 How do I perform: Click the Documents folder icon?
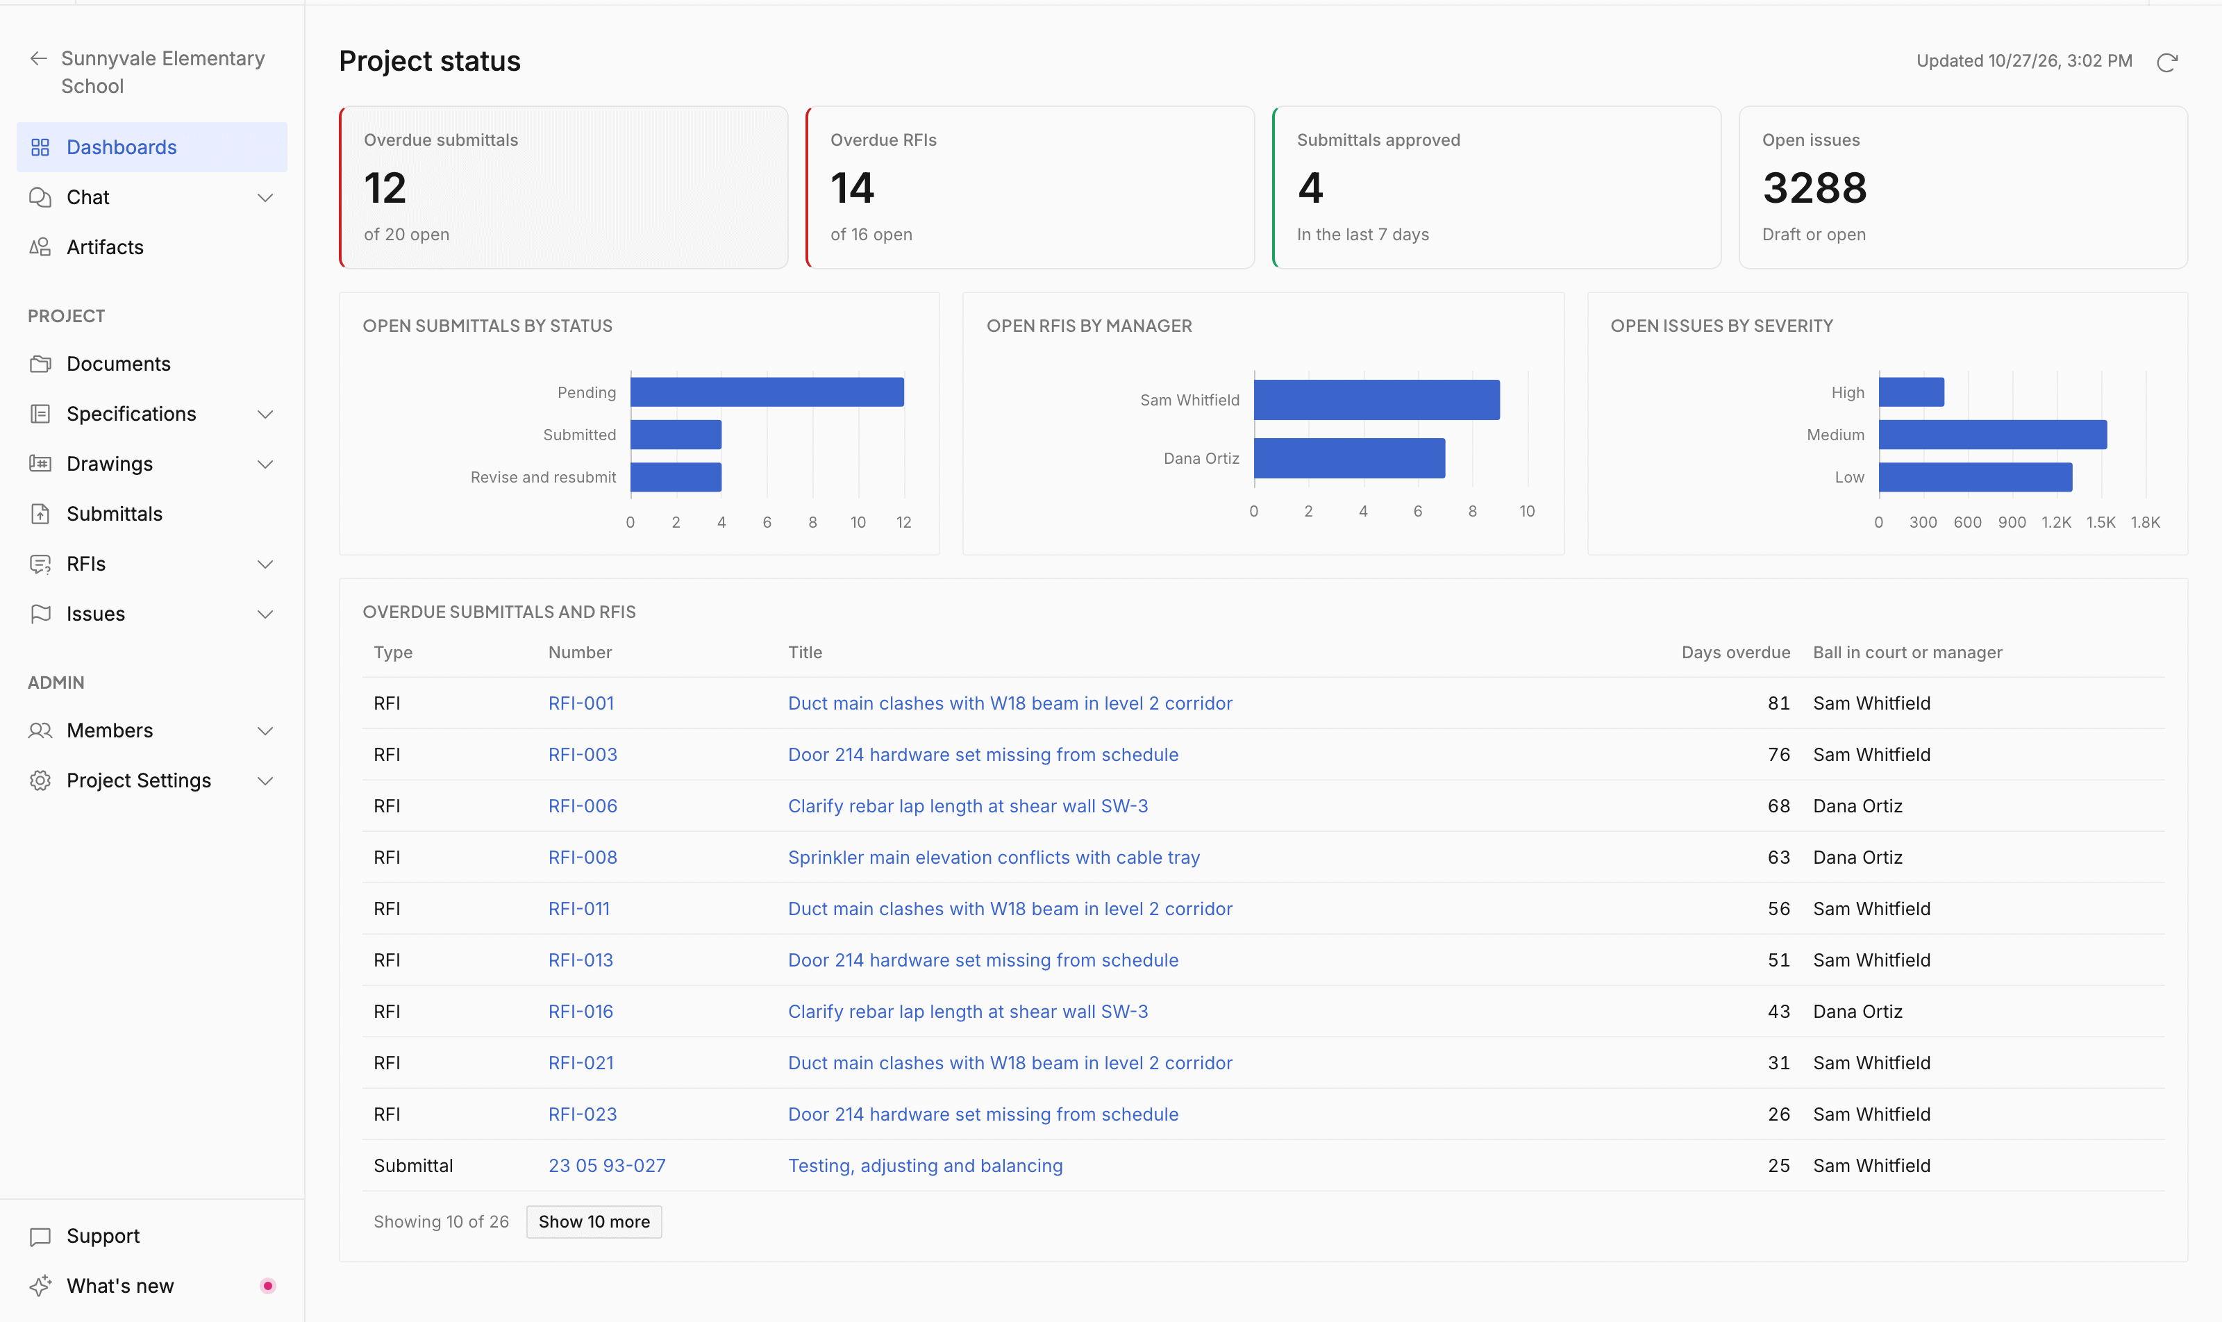[40, 363]
